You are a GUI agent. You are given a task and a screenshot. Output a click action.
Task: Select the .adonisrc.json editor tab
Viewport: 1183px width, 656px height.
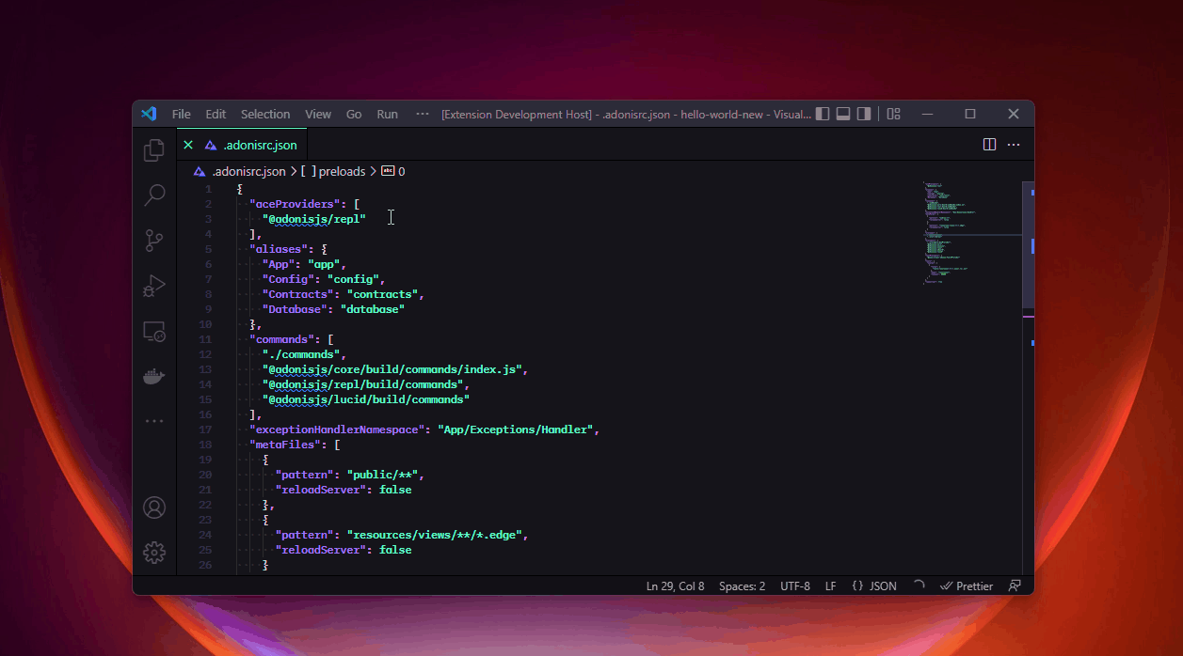point(242,145)
